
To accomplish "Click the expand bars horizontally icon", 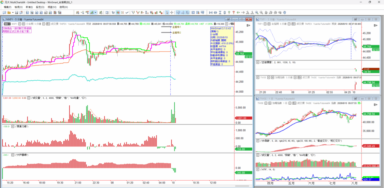I will click(215, 12).
